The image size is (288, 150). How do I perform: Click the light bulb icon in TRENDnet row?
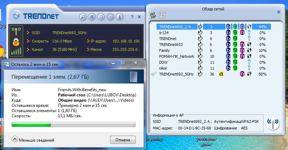pos(249,38)
